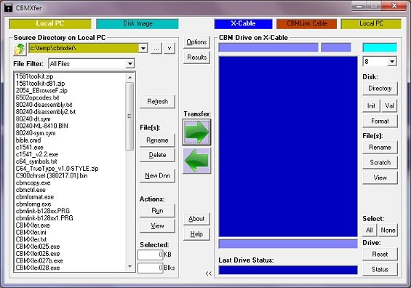Open the About dialog
The width and height of the screenshot is (411, 288).
pos(196,219)
